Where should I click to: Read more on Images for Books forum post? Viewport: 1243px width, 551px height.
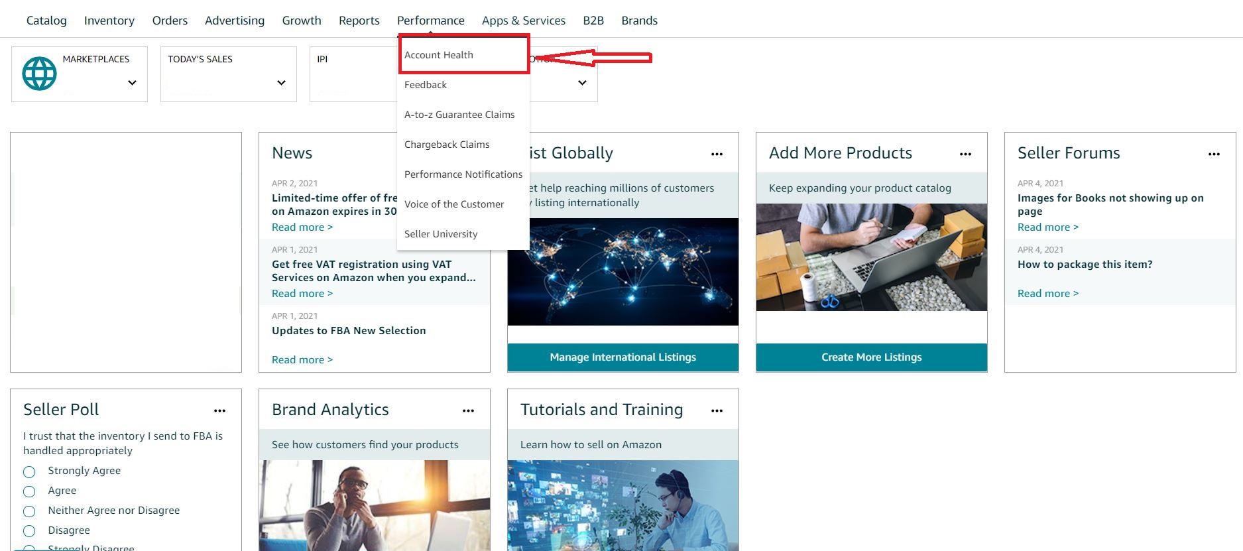click(x=1048, y=227)
